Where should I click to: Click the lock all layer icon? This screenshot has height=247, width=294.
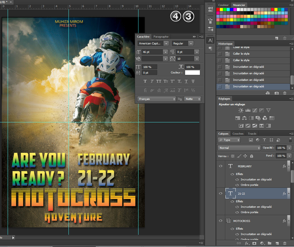pyautogui.click(x=252, y=156)
